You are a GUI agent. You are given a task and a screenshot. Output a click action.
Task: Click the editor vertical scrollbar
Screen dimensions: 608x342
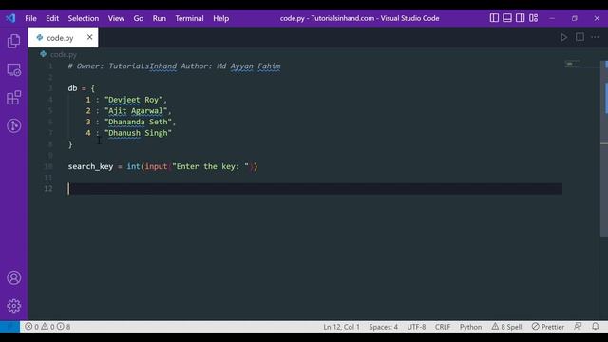click(x=604, y=148)
